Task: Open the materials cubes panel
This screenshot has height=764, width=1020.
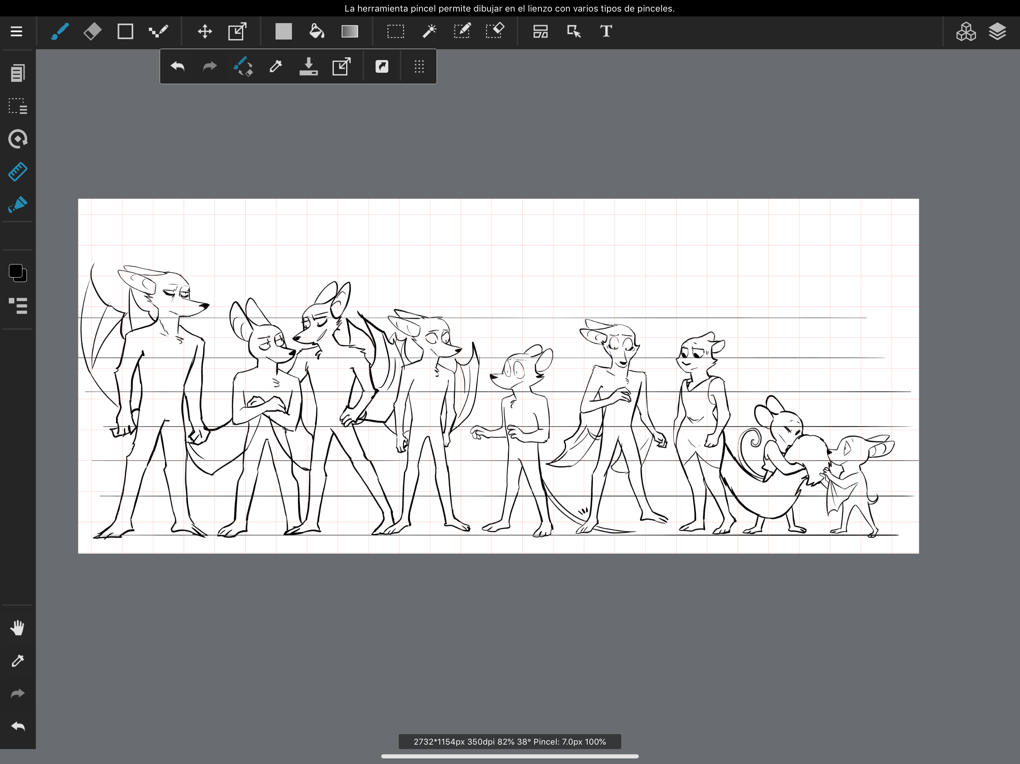Action: 965,31
